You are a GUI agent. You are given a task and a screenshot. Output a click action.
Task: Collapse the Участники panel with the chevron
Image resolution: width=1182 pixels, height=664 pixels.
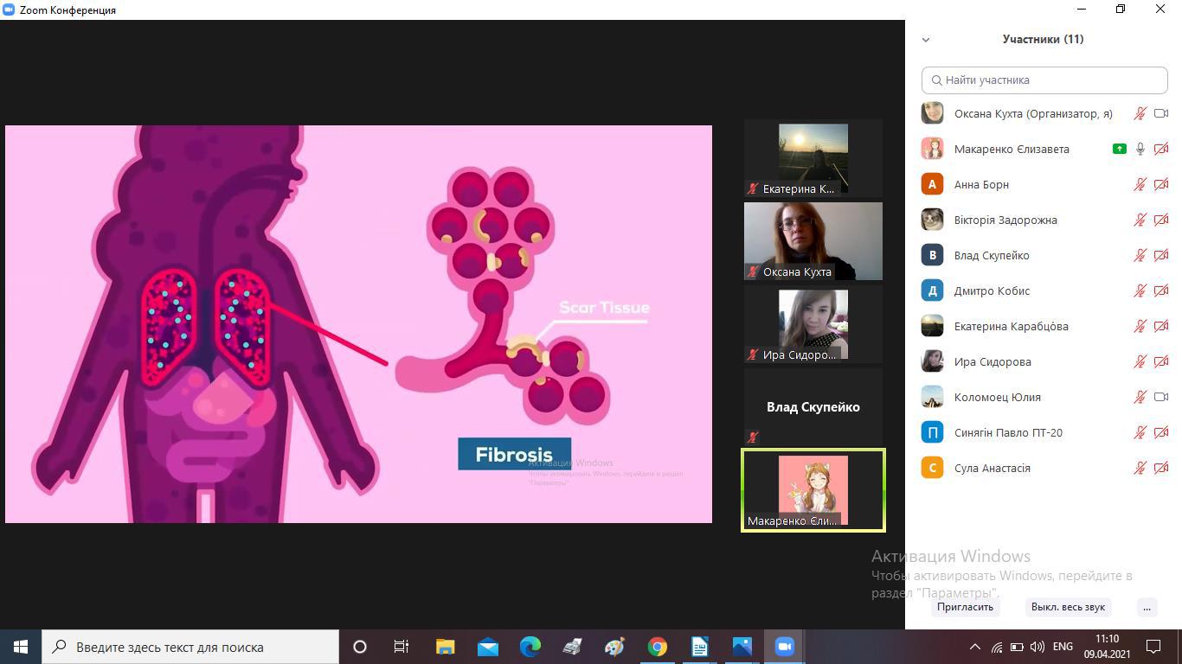(926, 40)
